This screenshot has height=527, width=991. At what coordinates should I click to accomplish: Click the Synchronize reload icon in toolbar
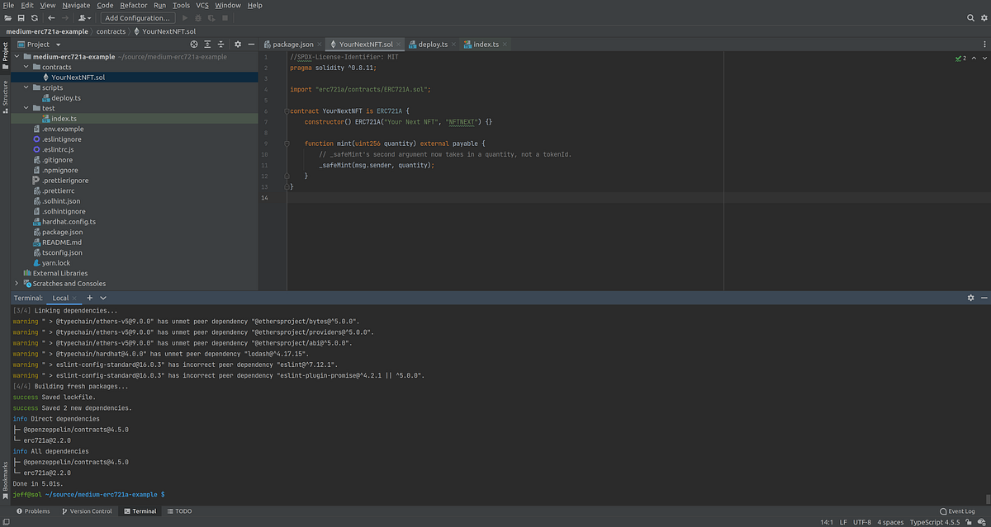35,17
